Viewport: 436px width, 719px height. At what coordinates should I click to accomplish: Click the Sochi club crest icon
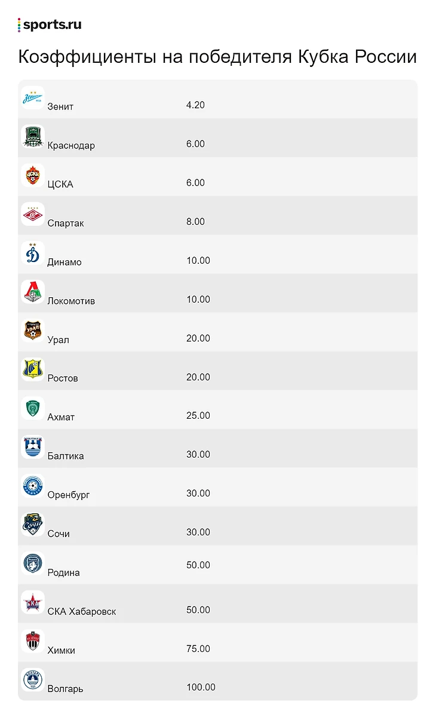tap(33, 525)
